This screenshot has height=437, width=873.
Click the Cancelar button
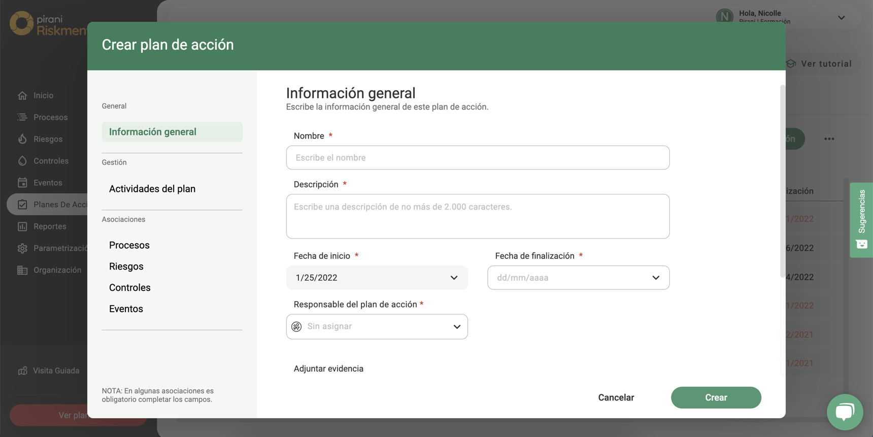pos(616,397)
